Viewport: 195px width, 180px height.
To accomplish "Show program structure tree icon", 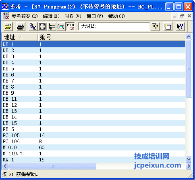I will click(52, 27).
